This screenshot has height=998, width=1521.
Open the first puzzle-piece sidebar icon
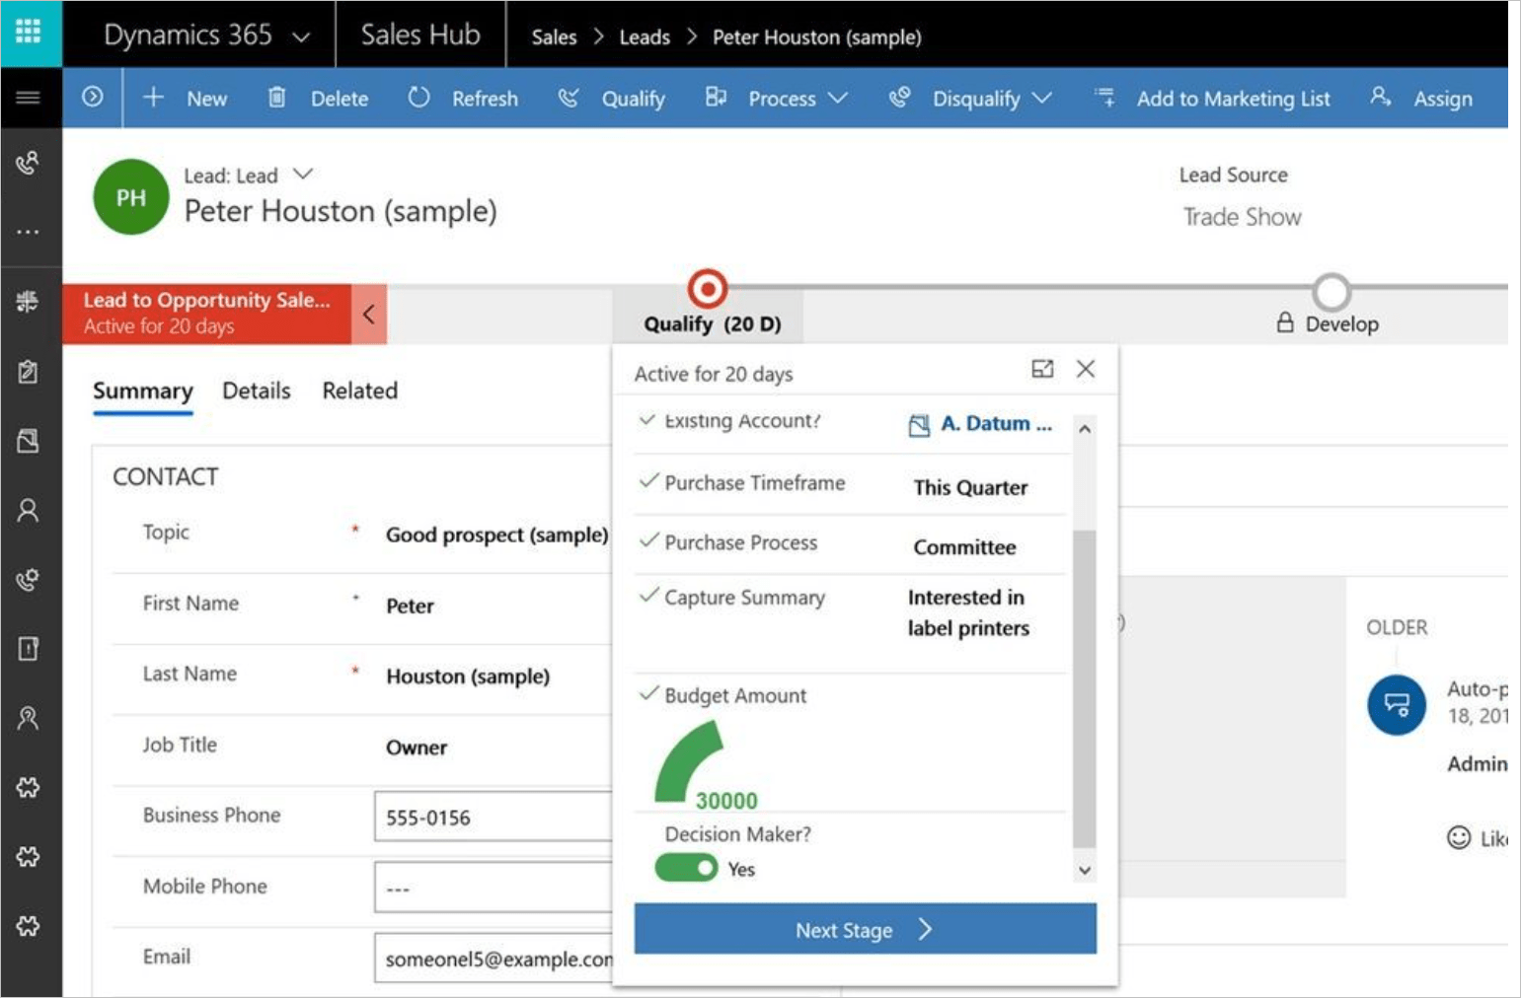tap(29, 787)
